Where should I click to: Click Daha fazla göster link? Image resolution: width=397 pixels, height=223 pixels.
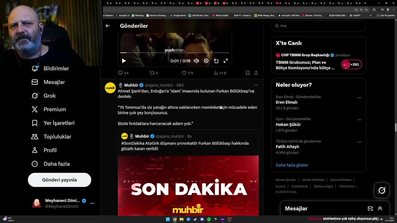point(292,165)
